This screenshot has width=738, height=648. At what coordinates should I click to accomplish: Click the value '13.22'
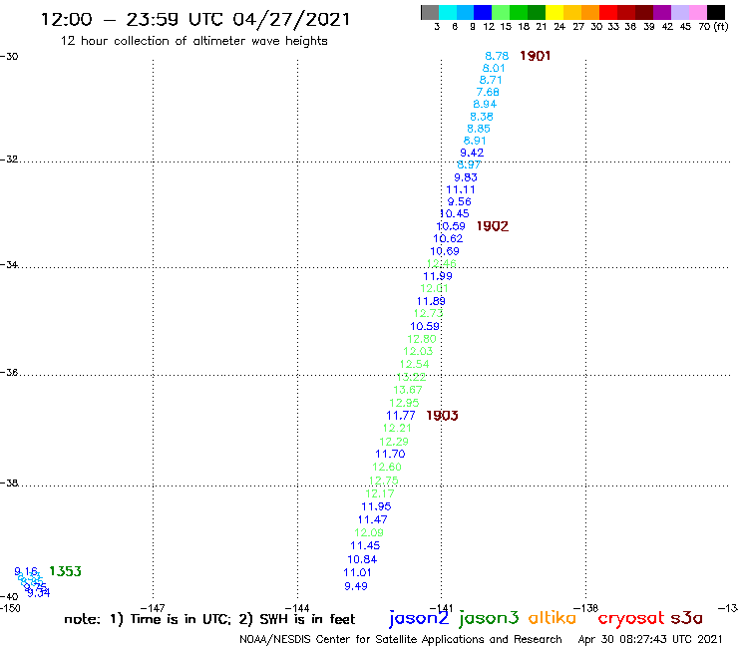(411, 377)
